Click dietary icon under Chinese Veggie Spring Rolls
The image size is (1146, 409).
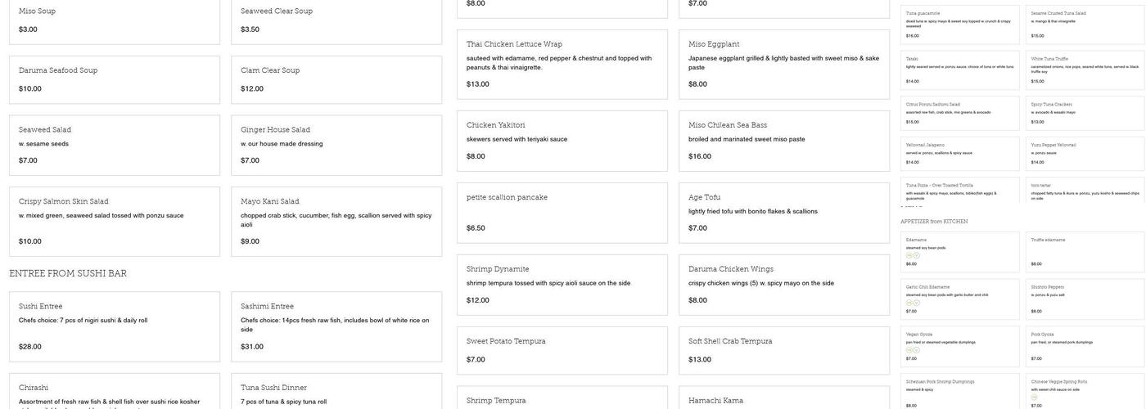1034,398
